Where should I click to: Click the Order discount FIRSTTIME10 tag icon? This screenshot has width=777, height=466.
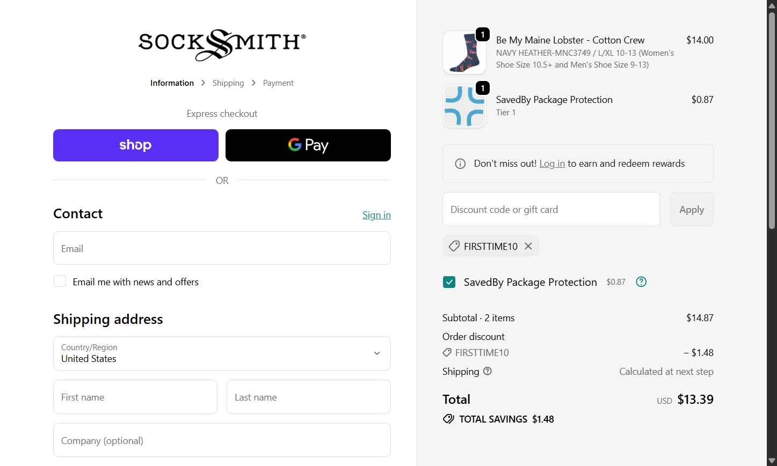click(447, 352)
